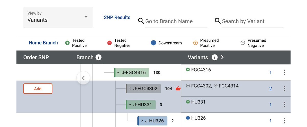The height and width of the screenshot is (127, 307).
Task: Open more options menu for HU331 row
Action: (x=284, y=105)
